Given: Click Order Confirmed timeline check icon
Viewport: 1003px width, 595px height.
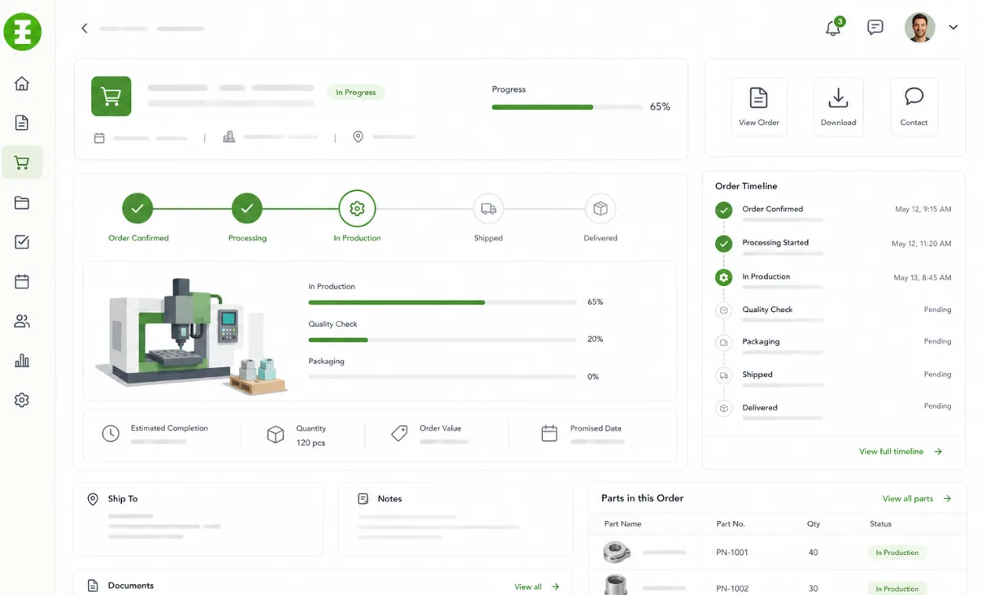Looking at the screenshot, I should pyautogui.click(x=724, y=211).
